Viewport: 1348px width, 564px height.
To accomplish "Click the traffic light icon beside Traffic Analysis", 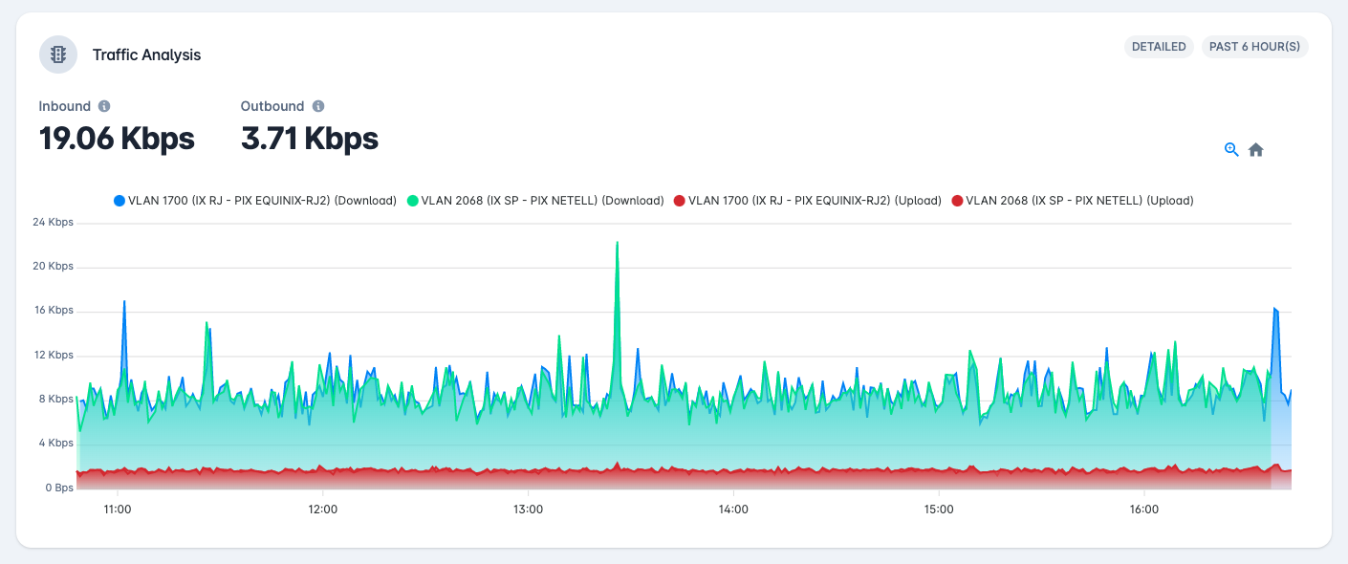I will pyautogui.click(x=58, y=54).
